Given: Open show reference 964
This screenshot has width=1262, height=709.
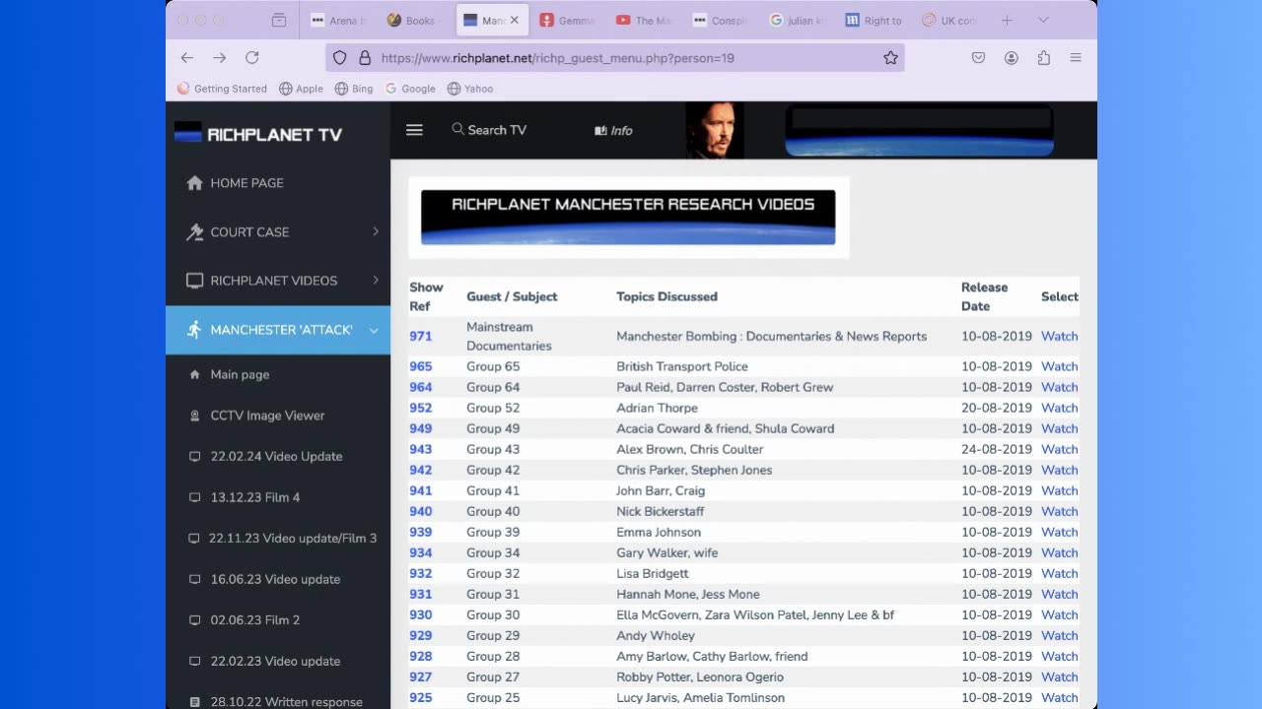Looking at the screenshot, I should [421, 387].
